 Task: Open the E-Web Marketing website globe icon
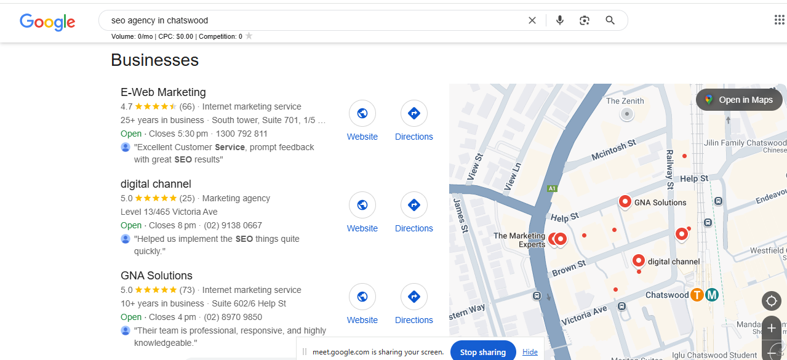pos(362,113)
